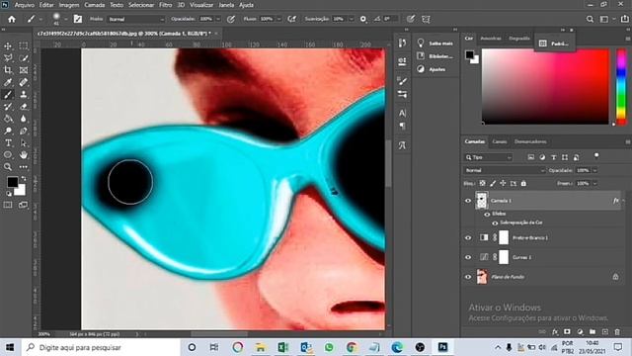Open brush Mode dropdown in options bar
Screen dimensions: 632x356
pos(136,19)
